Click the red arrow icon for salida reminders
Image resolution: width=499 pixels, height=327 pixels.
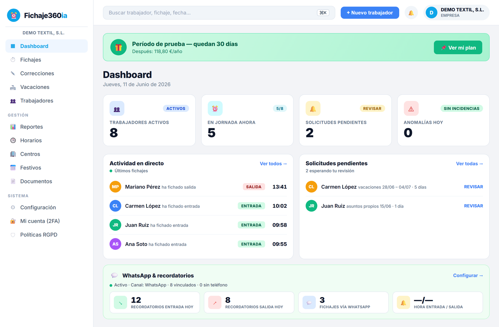[x=215, y=302]
